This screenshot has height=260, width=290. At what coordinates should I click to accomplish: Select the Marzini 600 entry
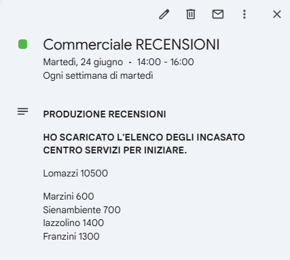(x=69, y=196)
